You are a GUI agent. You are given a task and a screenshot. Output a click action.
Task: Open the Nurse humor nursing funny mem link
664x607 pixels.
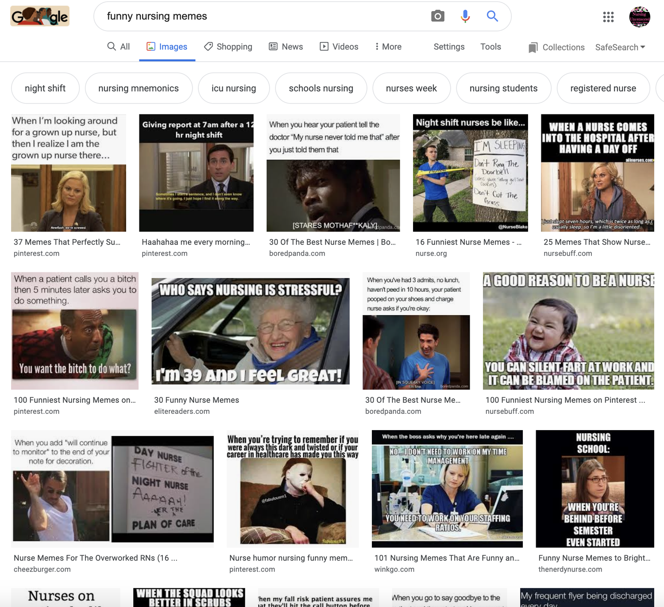pos(291,558)
